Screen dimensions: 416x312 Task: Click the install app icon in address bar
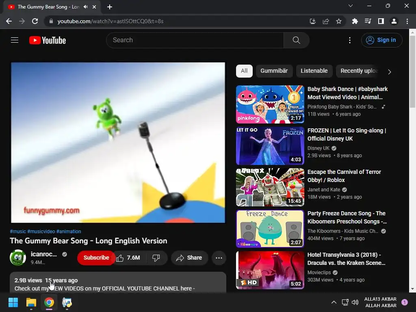[x=313, y=21]
